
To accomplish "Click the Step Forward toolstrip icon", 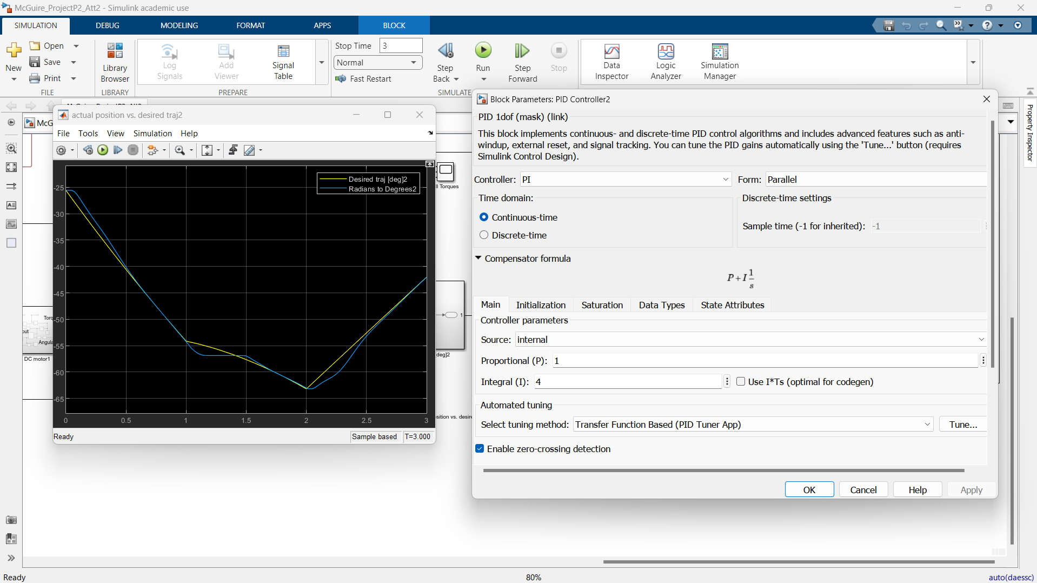I will [522, 51].
